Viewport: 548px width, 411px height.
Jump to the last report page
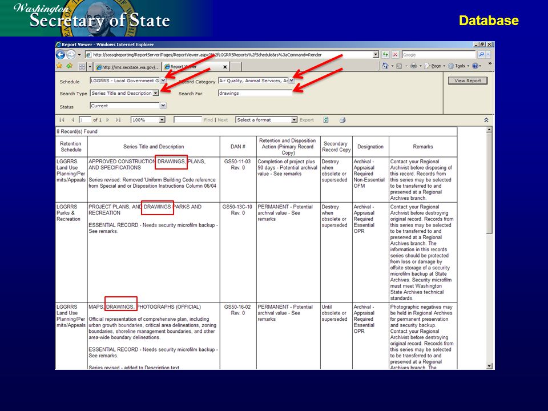pyautogui.click(x=118, y=120)
